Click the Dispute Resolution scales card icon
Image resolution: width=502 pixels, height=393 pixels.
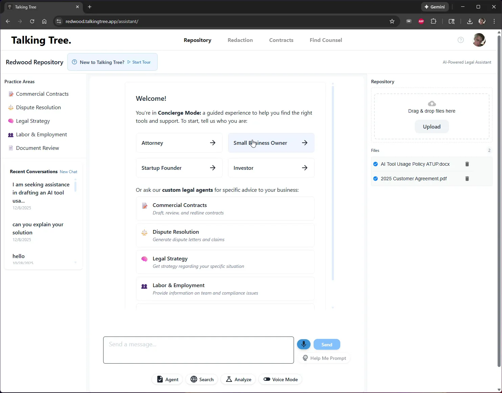[x=144, y=232]
